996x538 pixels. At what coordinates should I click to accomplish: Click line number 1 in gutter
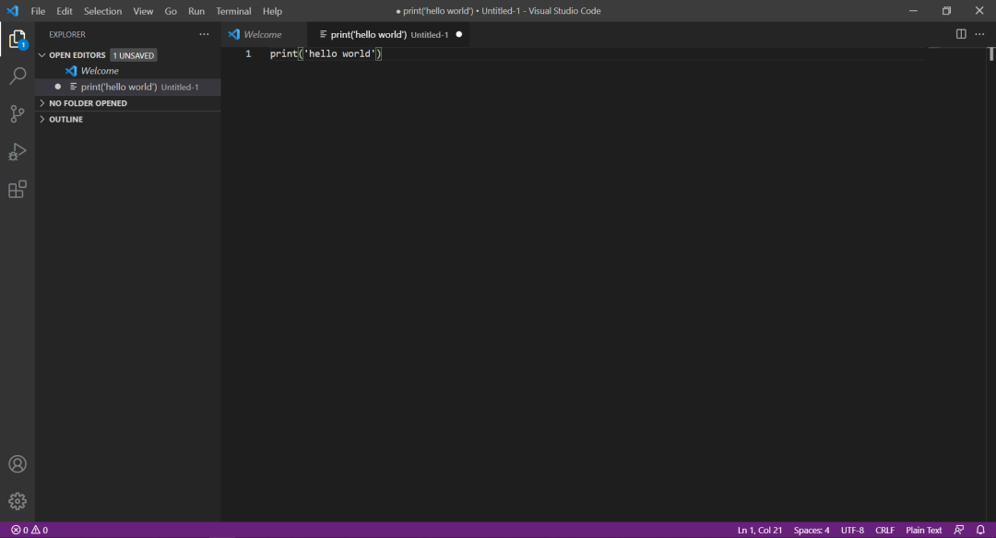(x=248, y=54)
